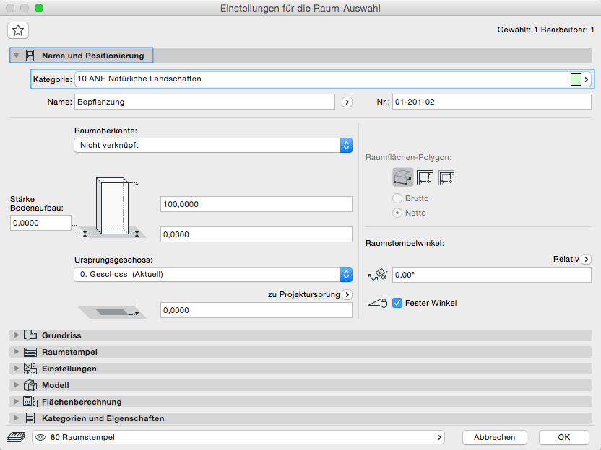Viewport: 601px width, 450px height.
Task: Click the zu Projektursprung arrow button
Action: (347, 294)
